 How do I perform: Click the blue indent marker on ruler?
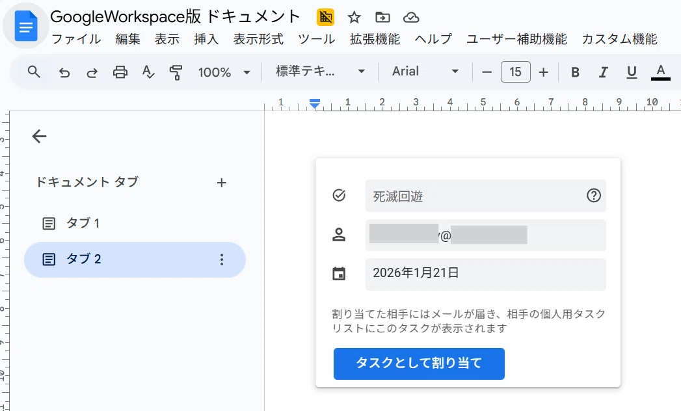[315, 103]
